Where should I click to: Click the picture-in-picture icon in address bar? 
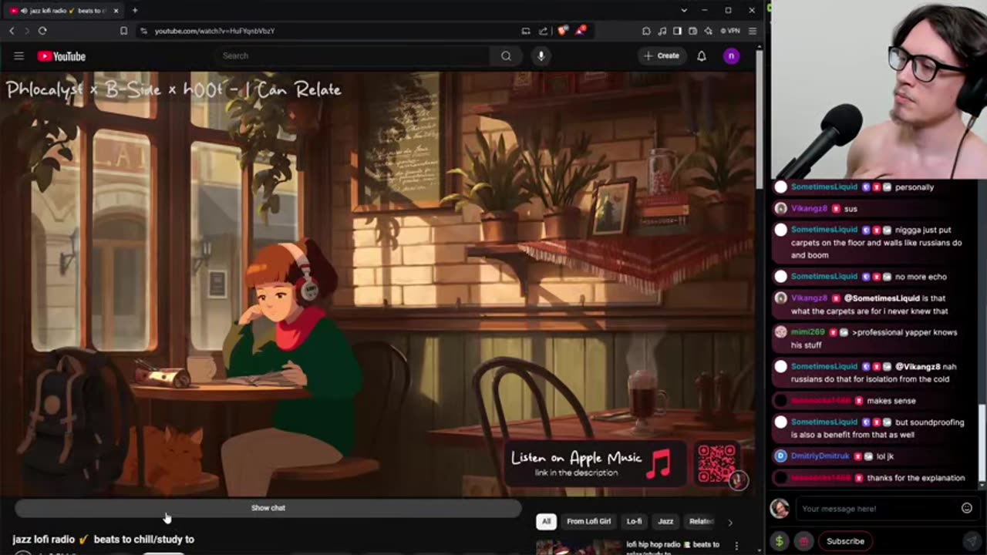coord(526,31)
